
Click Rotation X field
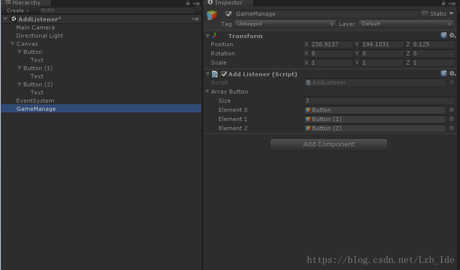tap(331, 53)
